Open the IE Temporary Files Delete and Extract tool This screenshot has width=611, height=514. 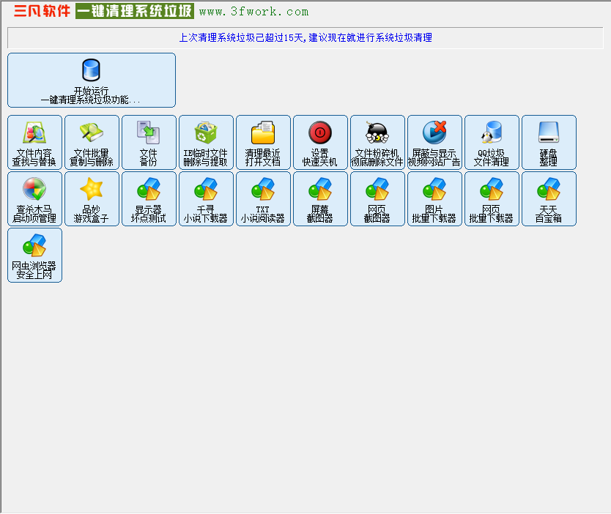205,141
